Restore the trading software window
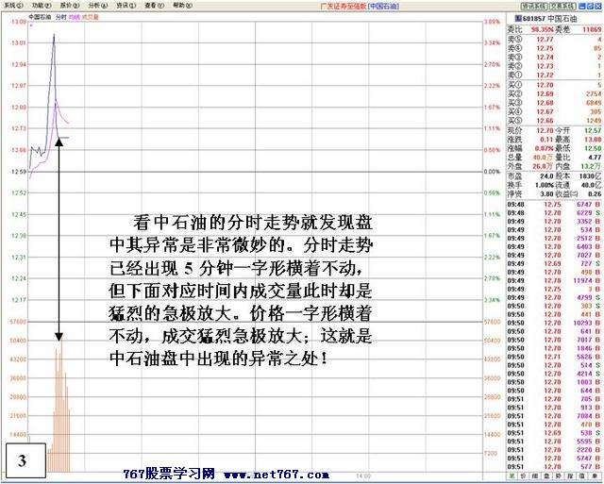Screen dimensions: 604x484 590,7
